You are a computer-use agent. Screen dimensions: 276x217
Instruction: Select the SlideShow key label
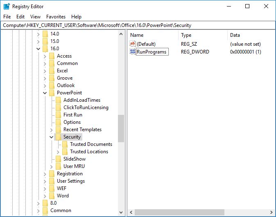click(75, 159)
